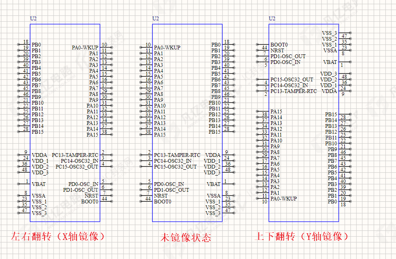This screenshot has width=396, height=259.
Task: Select PC13-TAMPER-RTC label in the 上下翻转 symbol
Action: 294,91
